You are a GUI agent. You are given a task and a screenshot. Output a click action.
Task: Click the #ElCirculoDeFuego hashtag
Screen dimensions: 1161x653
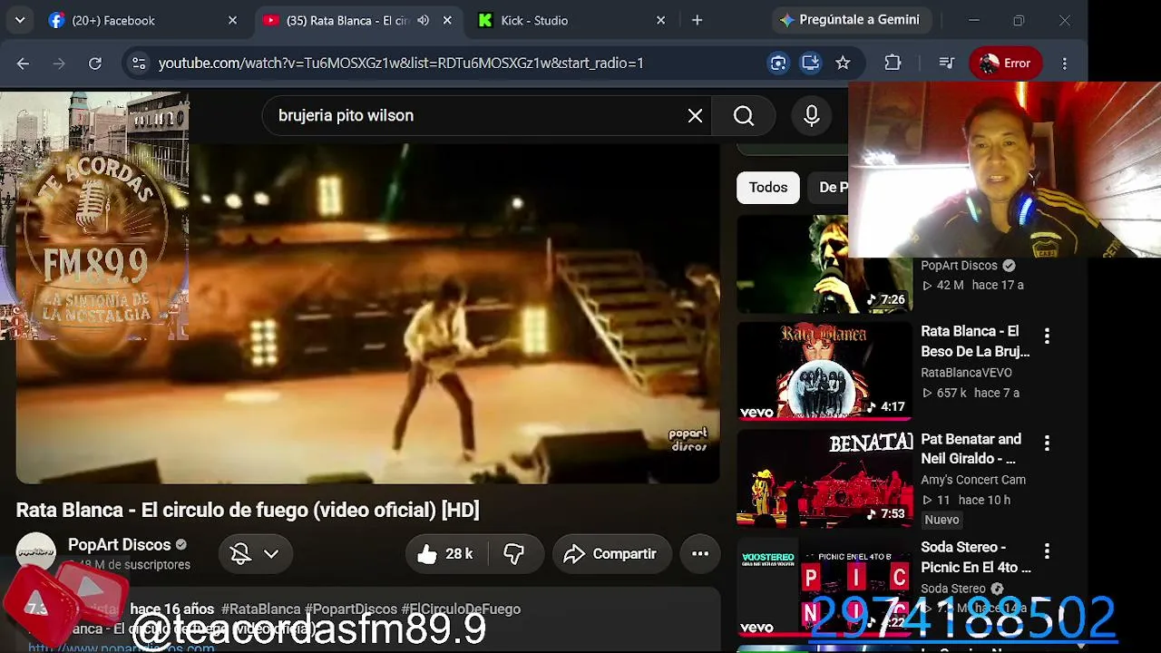(x=461, y=609)
